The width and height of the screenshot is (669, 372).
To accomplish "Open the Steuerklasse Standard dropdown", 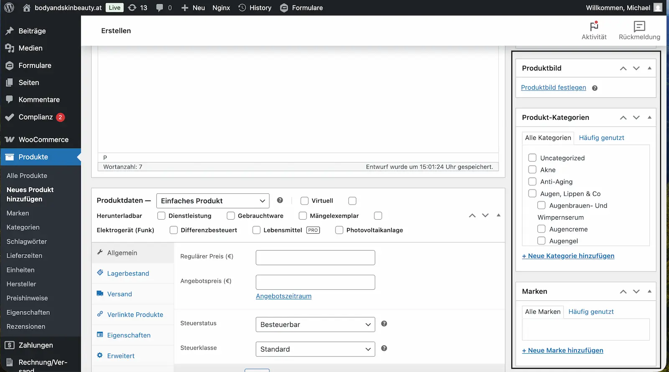I will 315,349.
